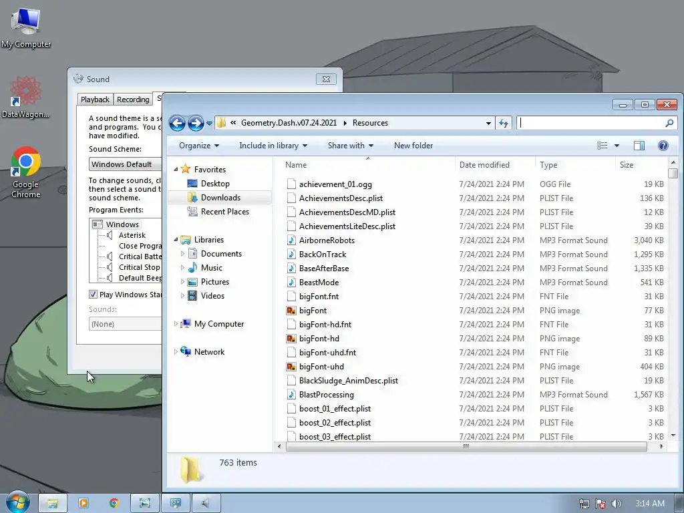This screenshot has width=684, height=513.
Task: Open the recent pages dropdown beside Forward
Action: [x=209, y=124]
